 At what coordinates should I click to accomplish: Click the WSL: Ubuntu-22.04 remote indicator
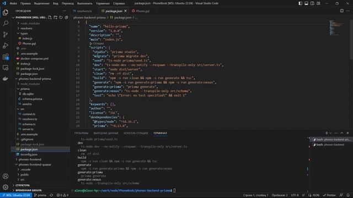pos(16,195)
